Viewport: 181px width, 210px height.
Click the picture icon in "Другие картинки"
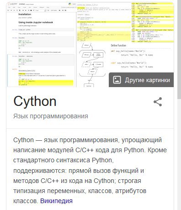[x=117, y=80]
